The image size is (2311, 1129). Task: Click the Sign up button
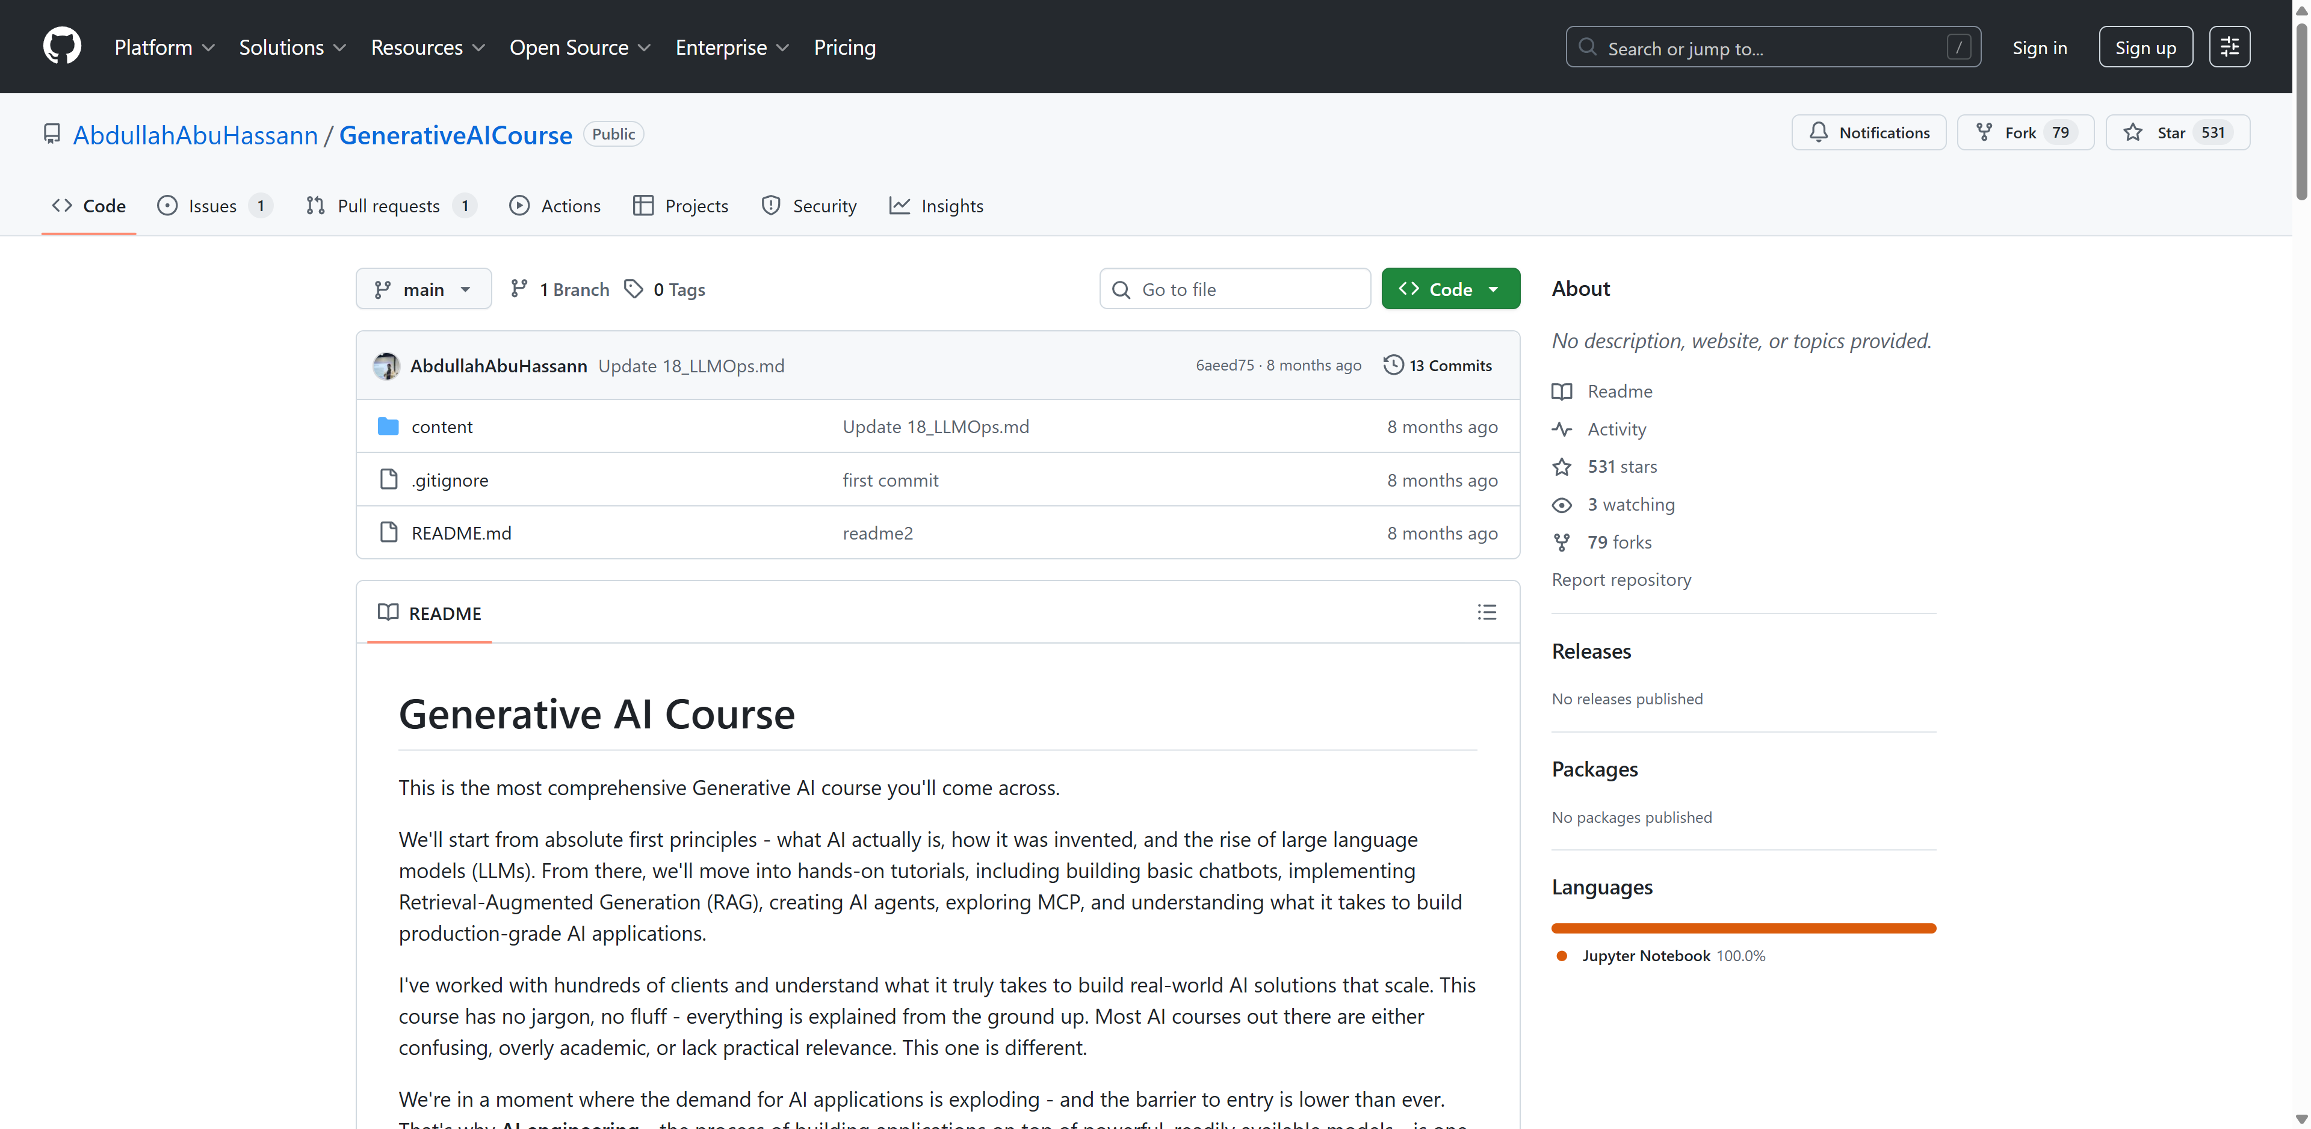(x=2144, y=48)
